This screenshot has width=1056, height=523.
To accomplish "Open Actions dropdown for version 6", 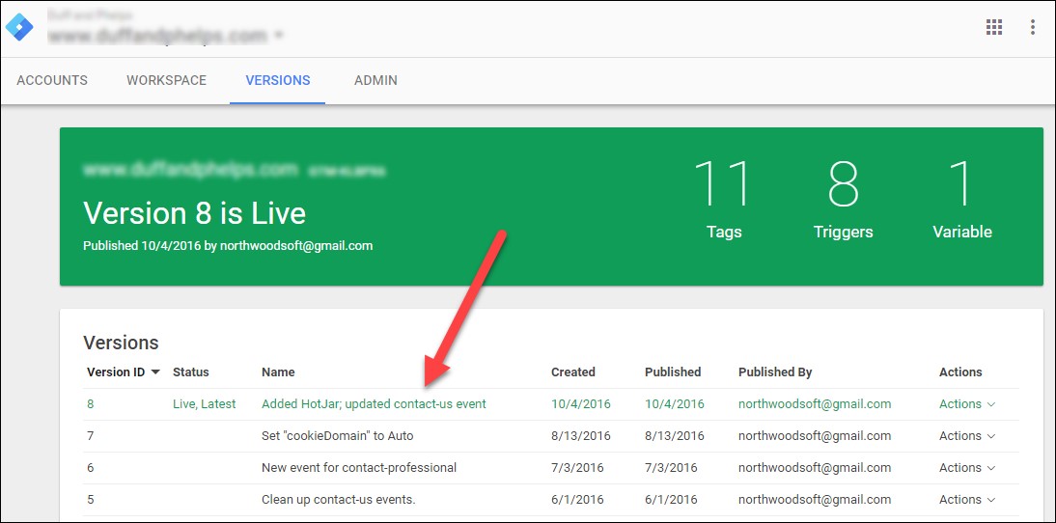I will click(x=967, y=467).
